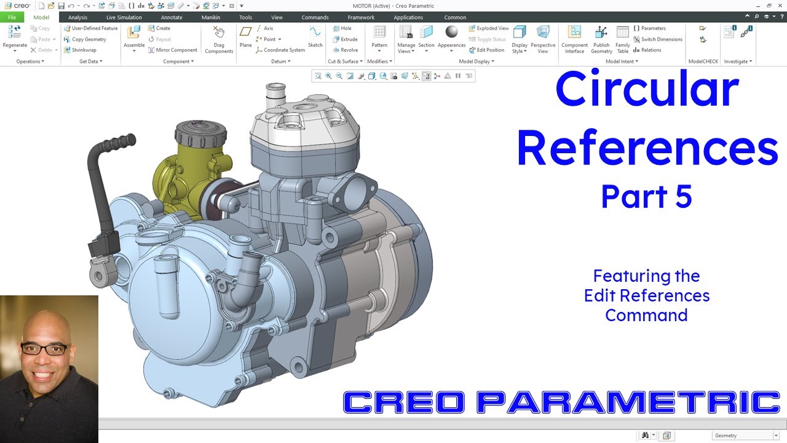Open Parameters
The image size is (787, 443).
649,28
